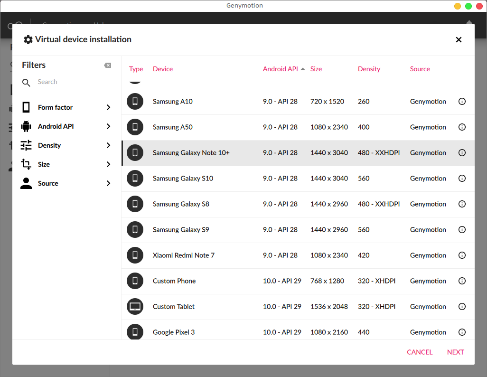Open info for Samsung Galaxy S10
This screenshot has width=487, height=377.
462,179
